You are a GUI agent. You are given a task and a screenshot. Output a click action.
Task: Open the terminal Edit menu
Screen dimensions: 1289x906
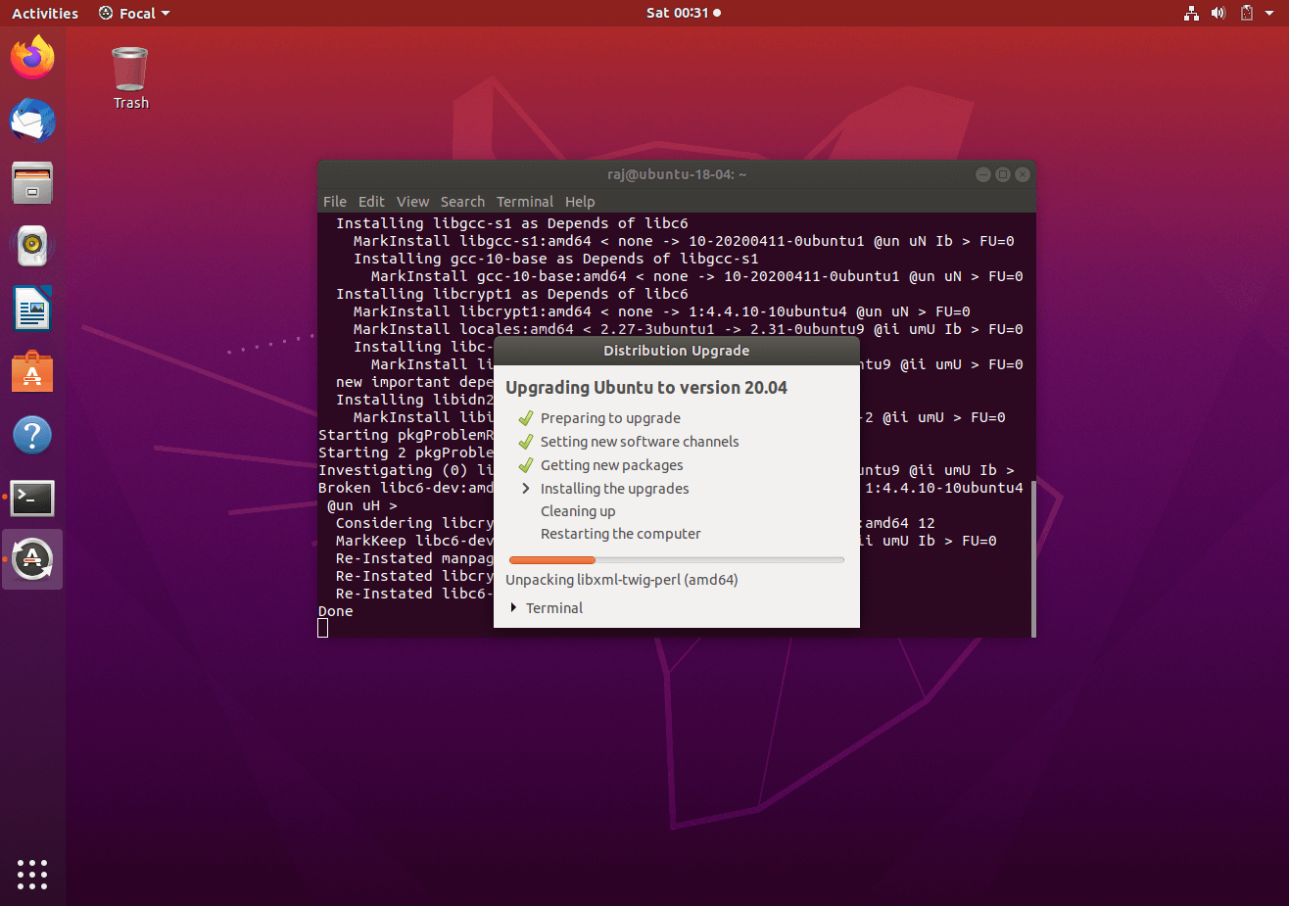pos(371,202)
